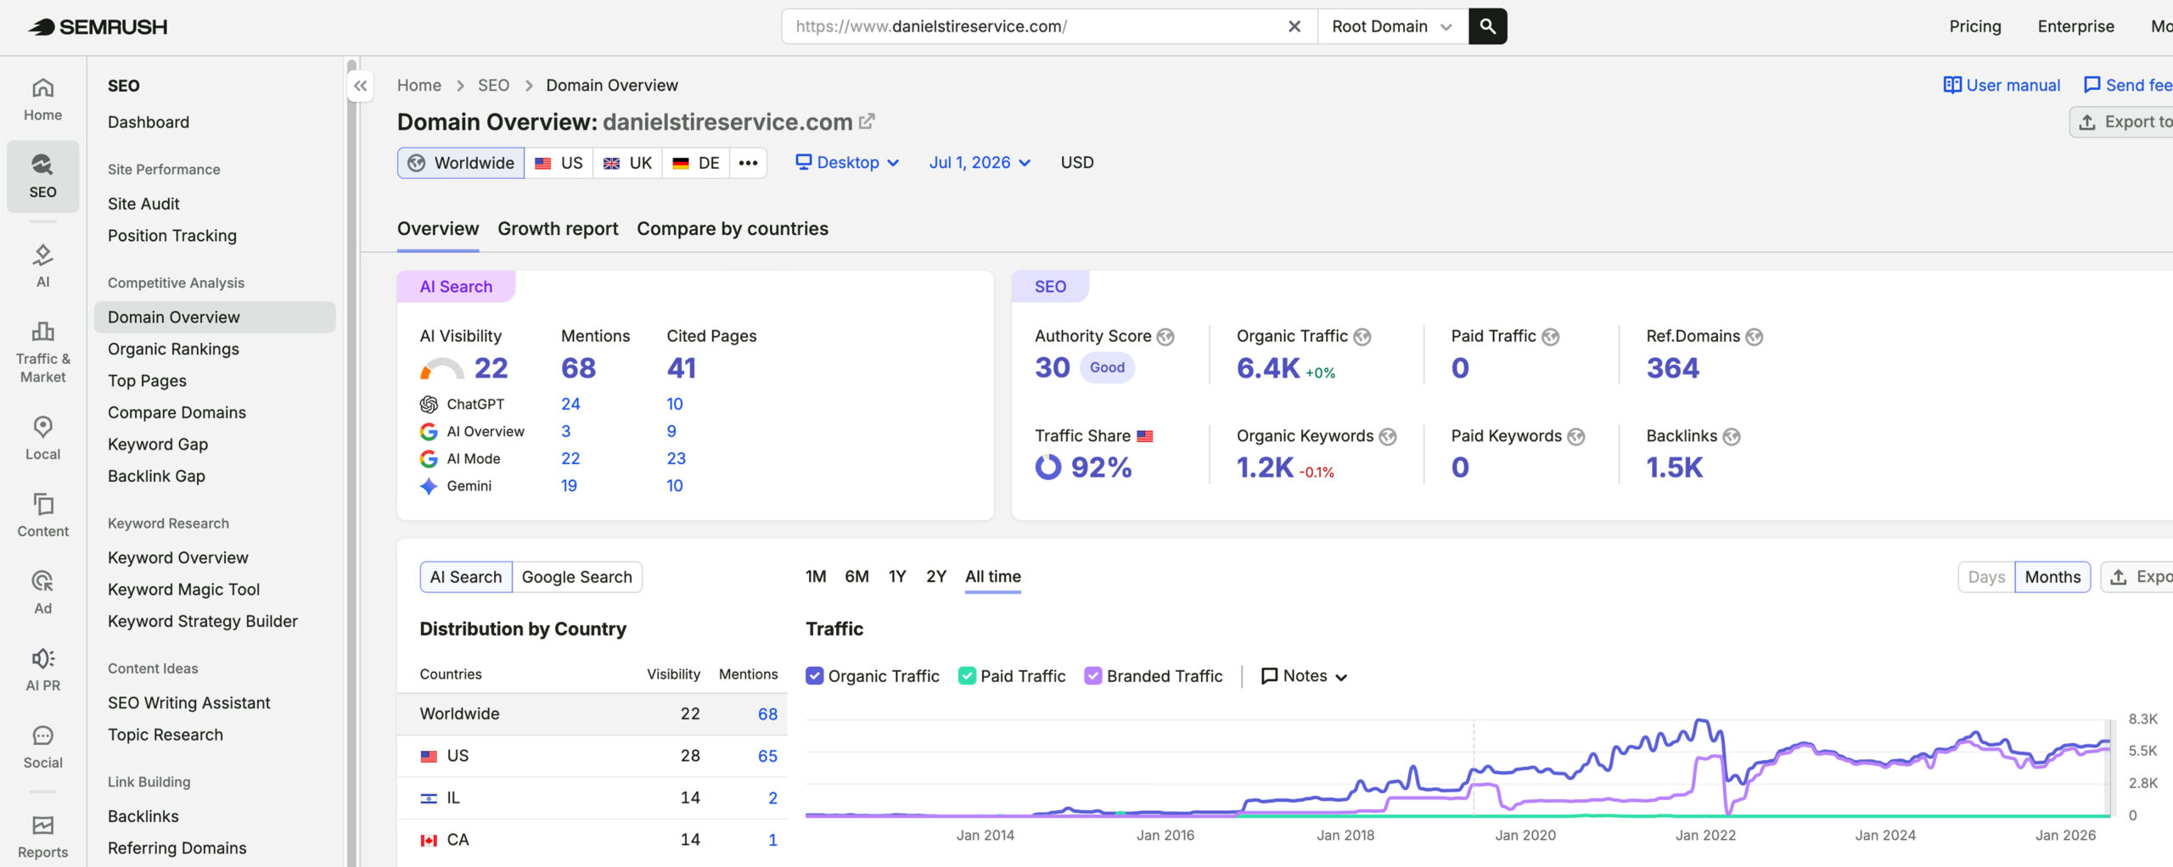
Task: Click the ChatGPT source icon
Action: point(429,405)
